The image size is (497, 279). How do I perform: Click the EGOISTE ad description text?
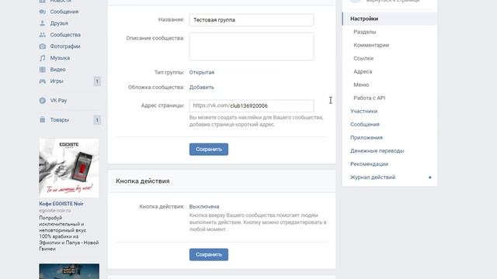(69, 233)
